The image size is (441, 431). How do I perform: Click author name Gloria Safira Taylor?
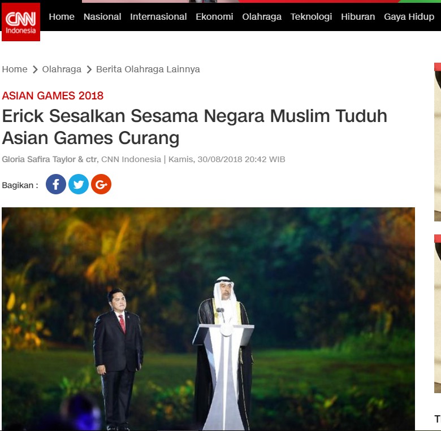[39, 159]
